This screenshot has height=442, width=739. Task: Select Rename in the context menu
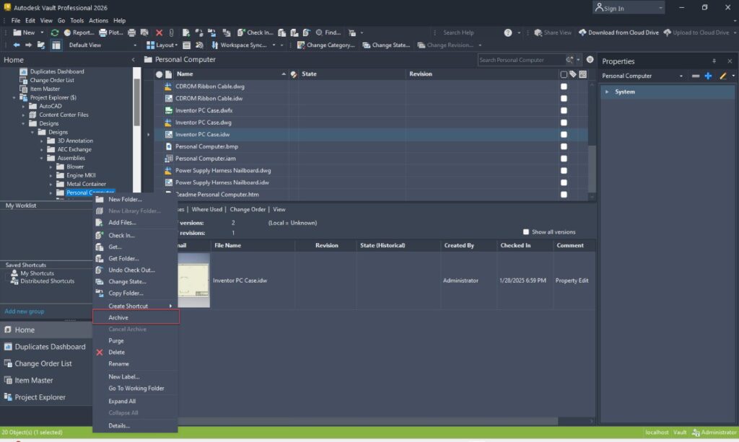(x=118, y=363)
